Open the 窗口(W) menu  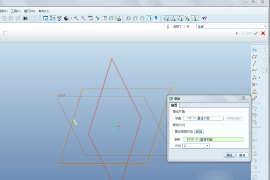tap(29, 11)
